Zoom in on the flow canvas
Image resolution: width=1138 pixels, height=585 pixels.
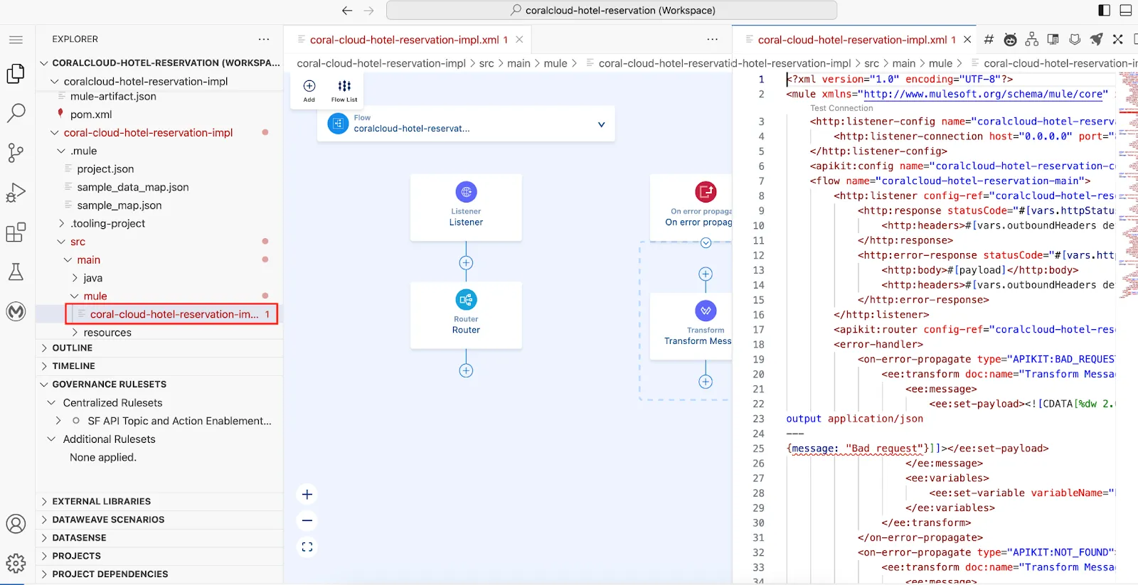point(307,495)
